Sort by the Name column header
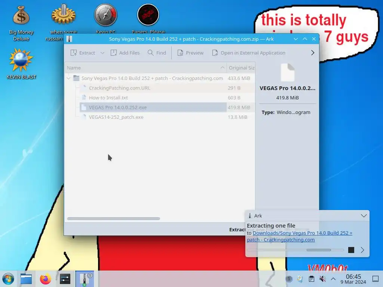 (145, 68)
